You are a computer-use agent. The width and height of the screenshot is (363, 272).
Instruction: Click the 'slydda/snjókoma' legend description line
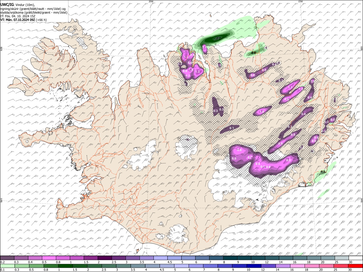click(34, 12)
